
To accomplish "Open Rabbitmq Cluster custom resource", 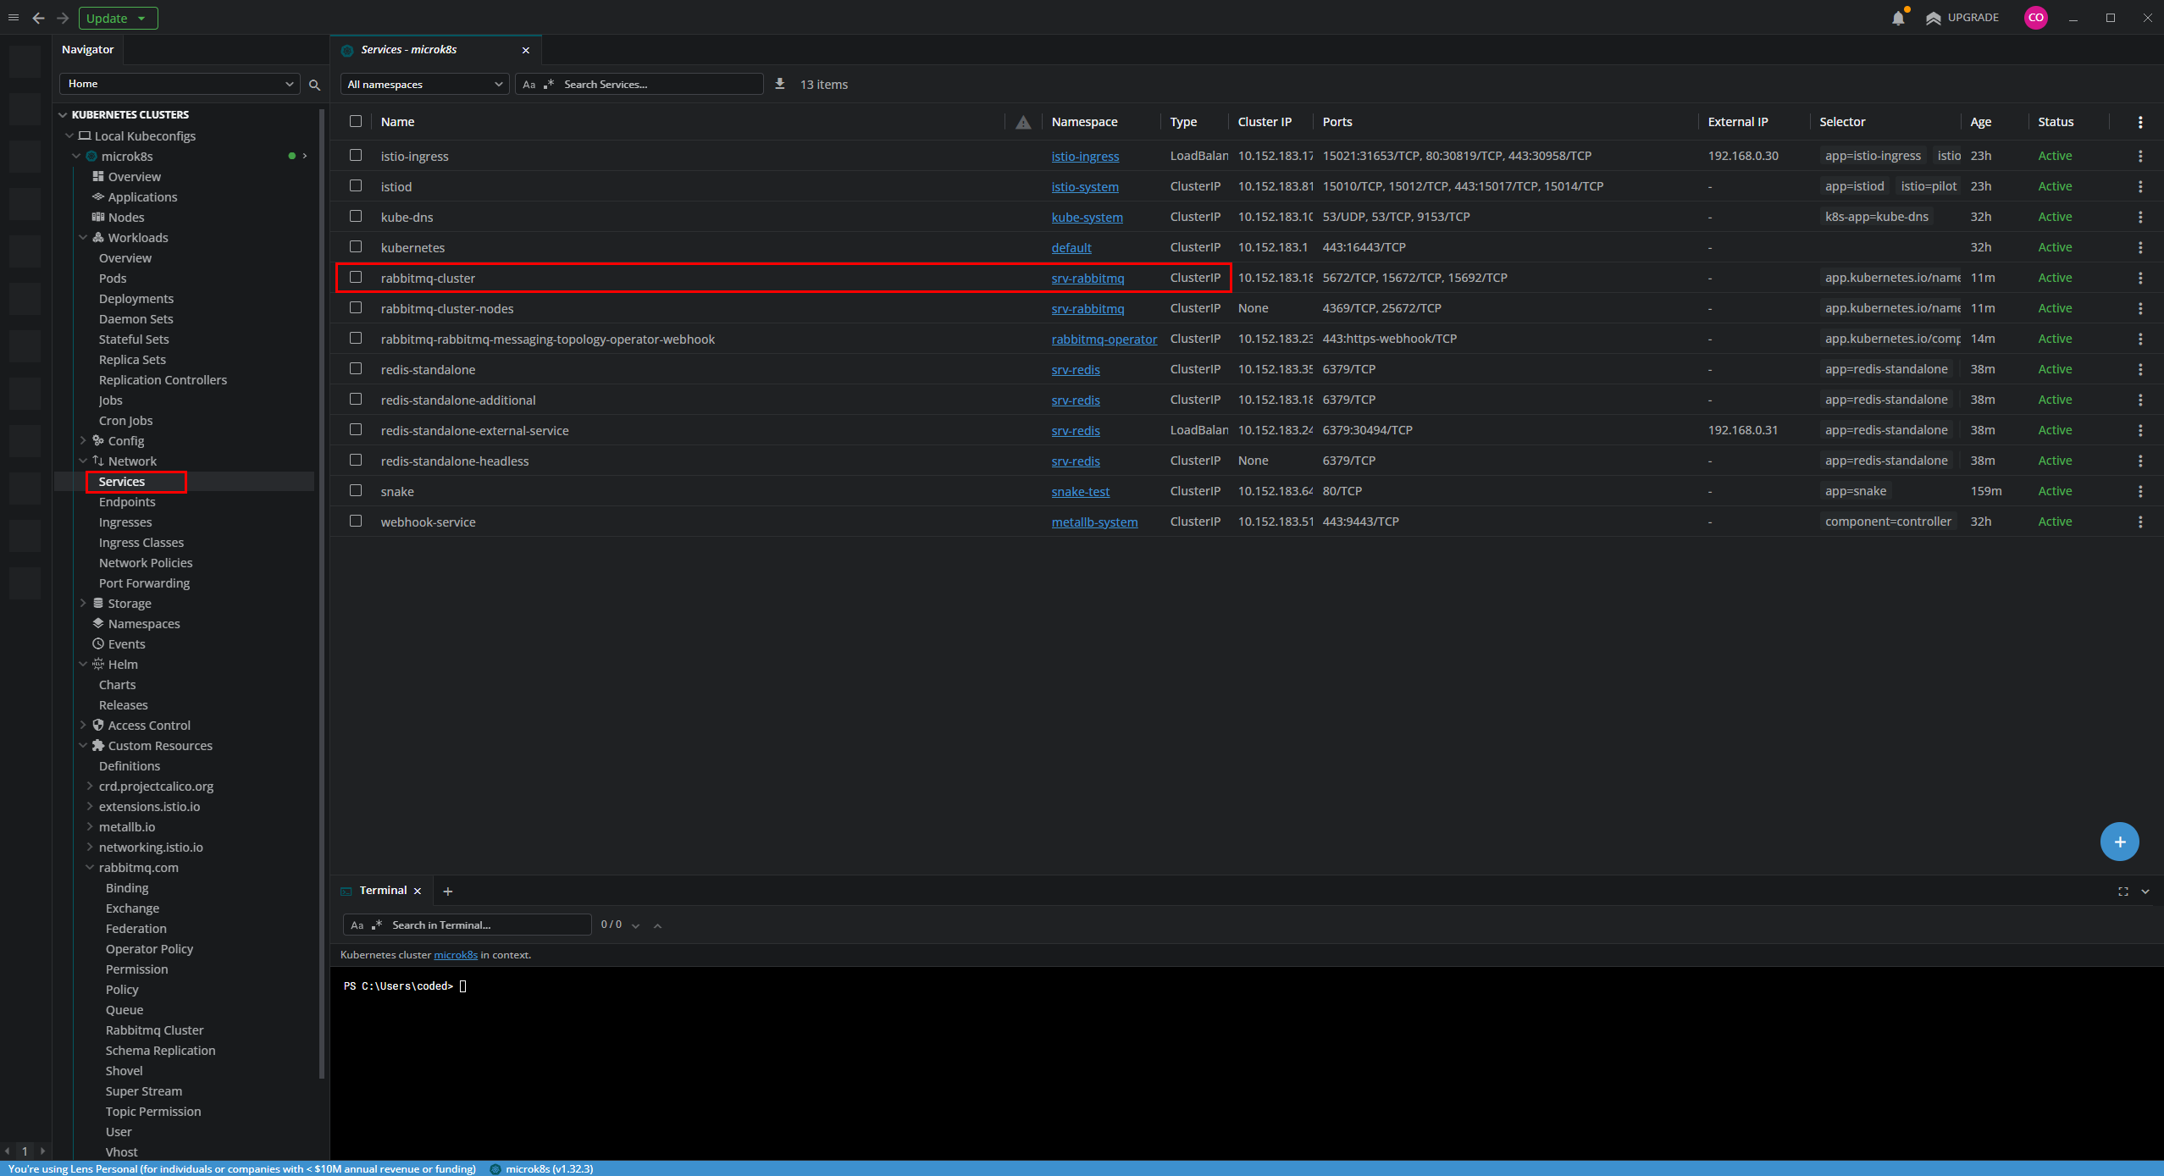I will (155, 1030).
